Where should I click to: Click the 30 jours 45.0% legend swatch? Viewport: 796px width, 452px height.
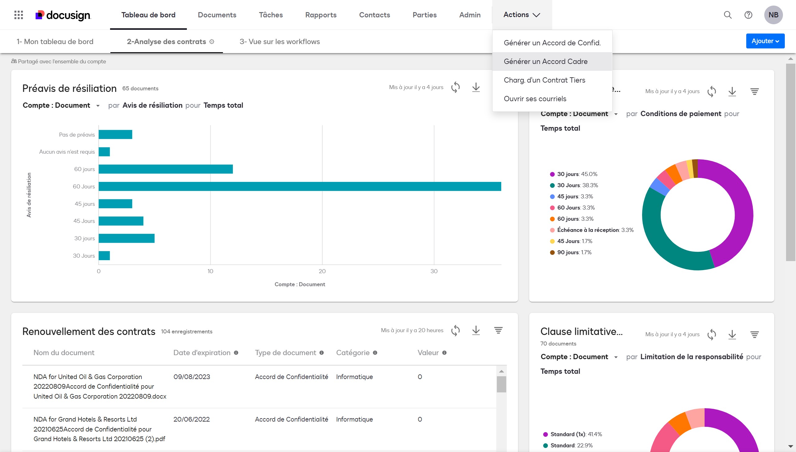click(x=552, y=174)
